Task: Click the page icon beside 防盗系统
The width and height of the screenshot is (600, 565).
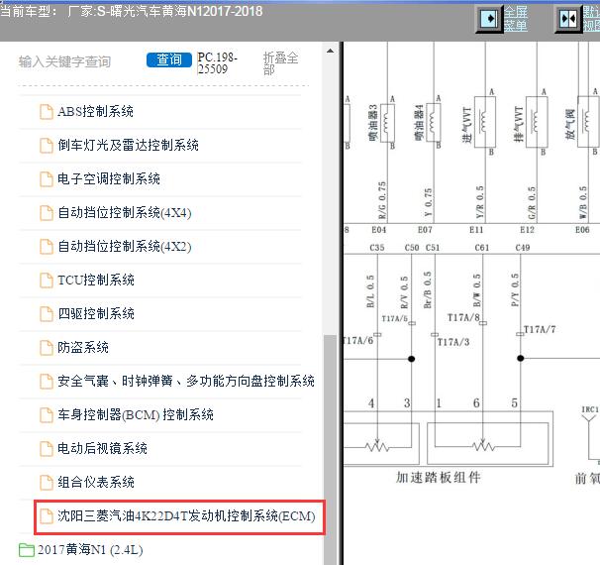Action: click(x=47, y=348)
